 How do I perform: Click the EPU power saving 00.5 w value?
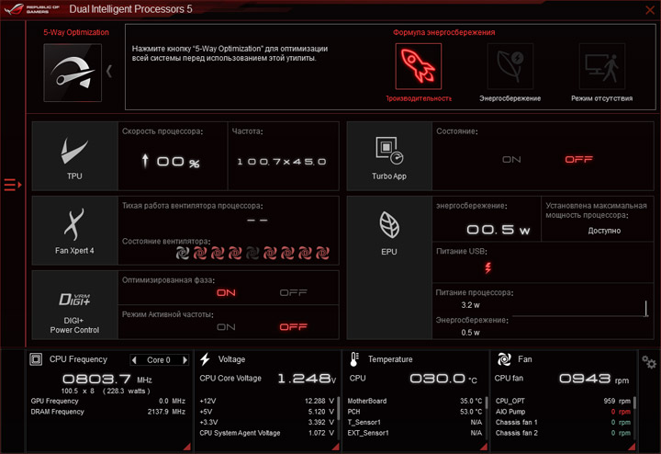[x=498, y=230]
